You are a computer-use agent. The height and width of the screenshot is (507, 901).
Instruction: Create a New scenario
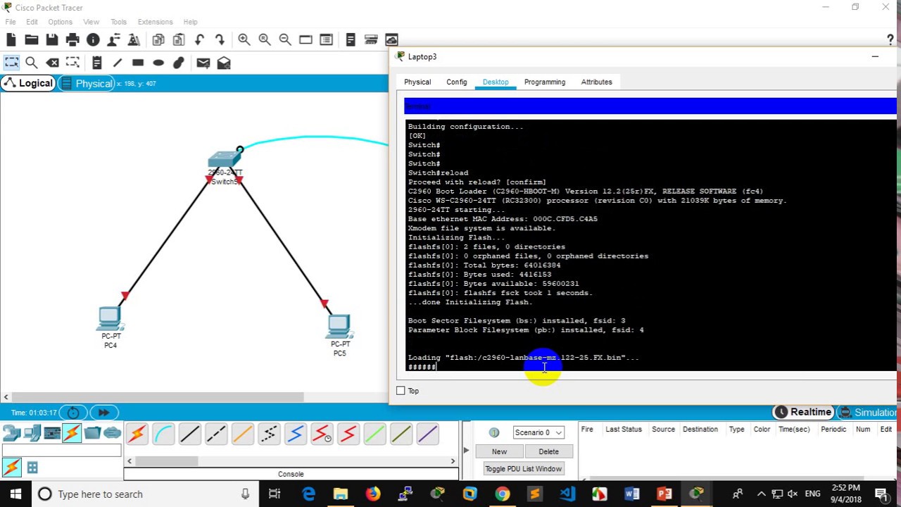pyautogui.click(x=499, y=451)
